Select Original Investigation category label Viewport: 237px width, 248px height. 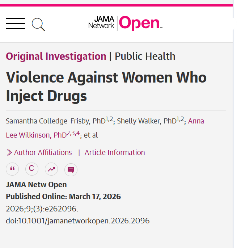tap(56, 56)
